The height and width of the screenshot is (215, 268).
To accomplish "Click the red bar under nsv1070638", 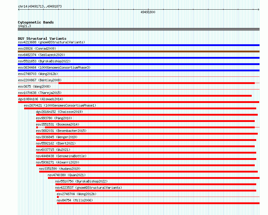I will pos(135,96).
